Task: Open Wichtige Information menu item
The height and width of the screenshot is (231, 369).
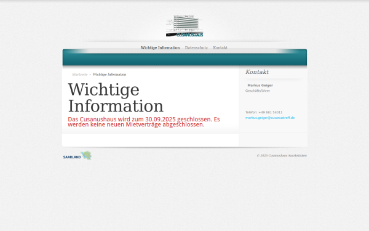Action: pyautogui.click(x=161, y=47)
